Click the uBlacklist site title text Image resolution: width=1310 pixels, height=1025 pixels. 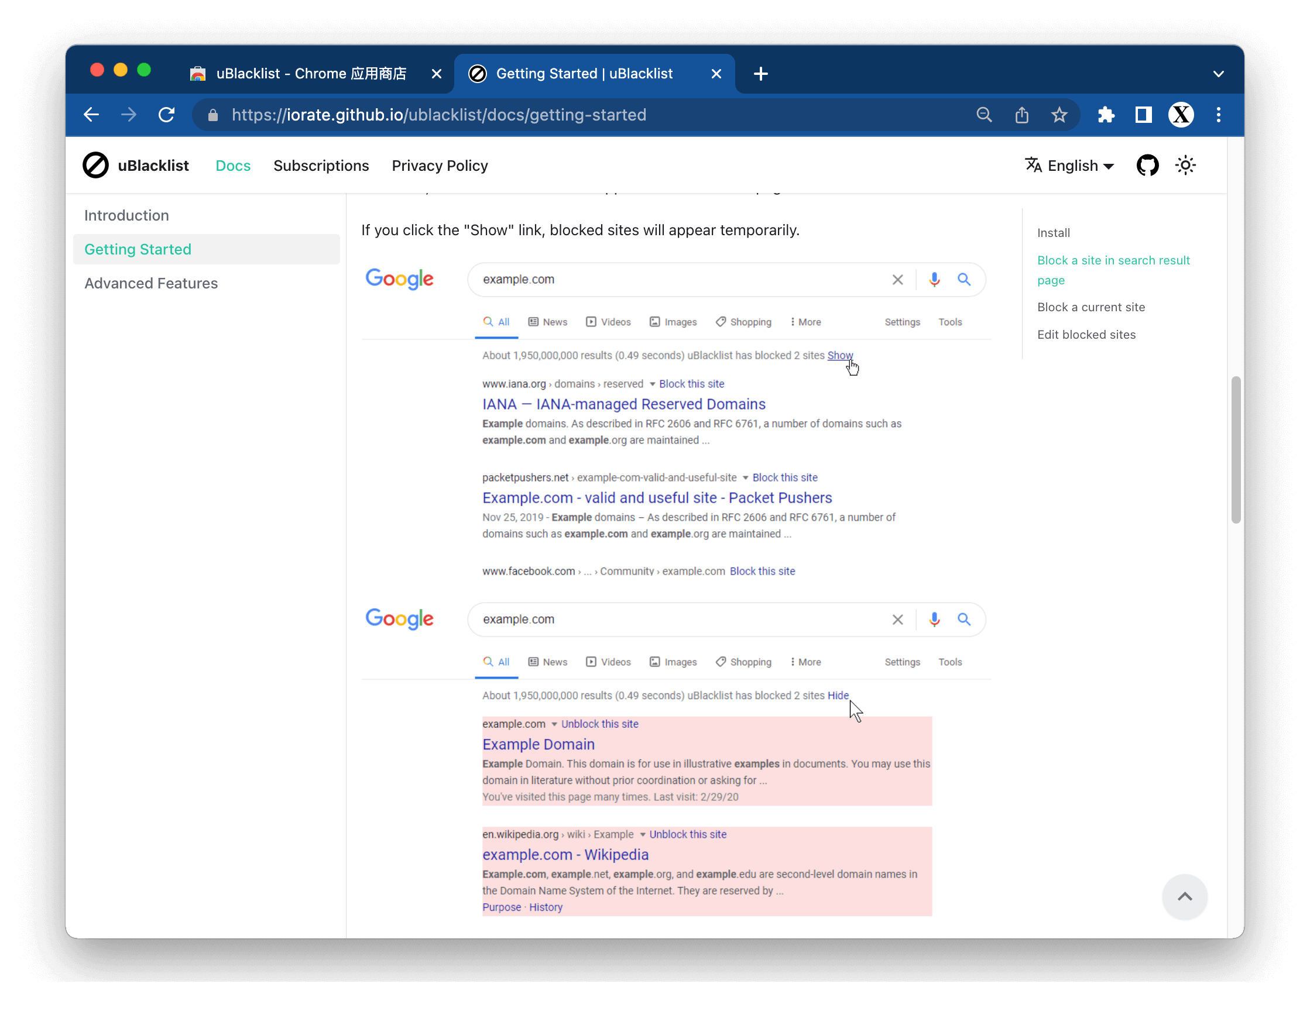click(153, 166)
